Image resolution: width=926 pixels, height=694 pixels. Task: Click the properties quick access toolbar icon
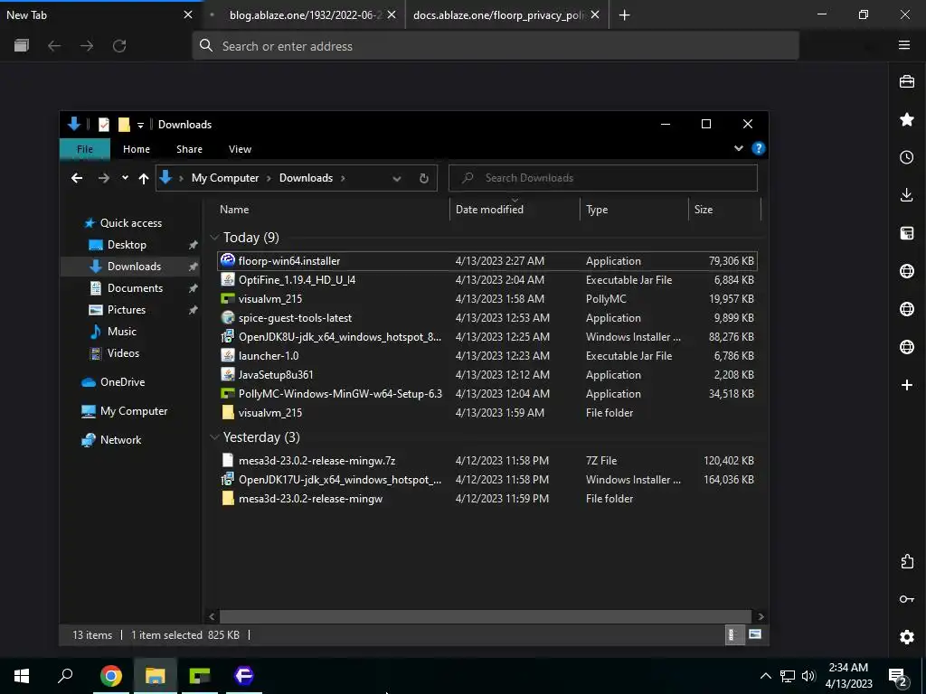(x=104, y=125)
